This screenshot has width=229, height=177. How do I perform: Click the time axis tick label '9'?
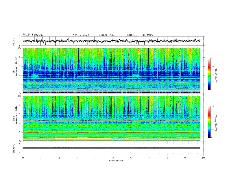(185, 158)
